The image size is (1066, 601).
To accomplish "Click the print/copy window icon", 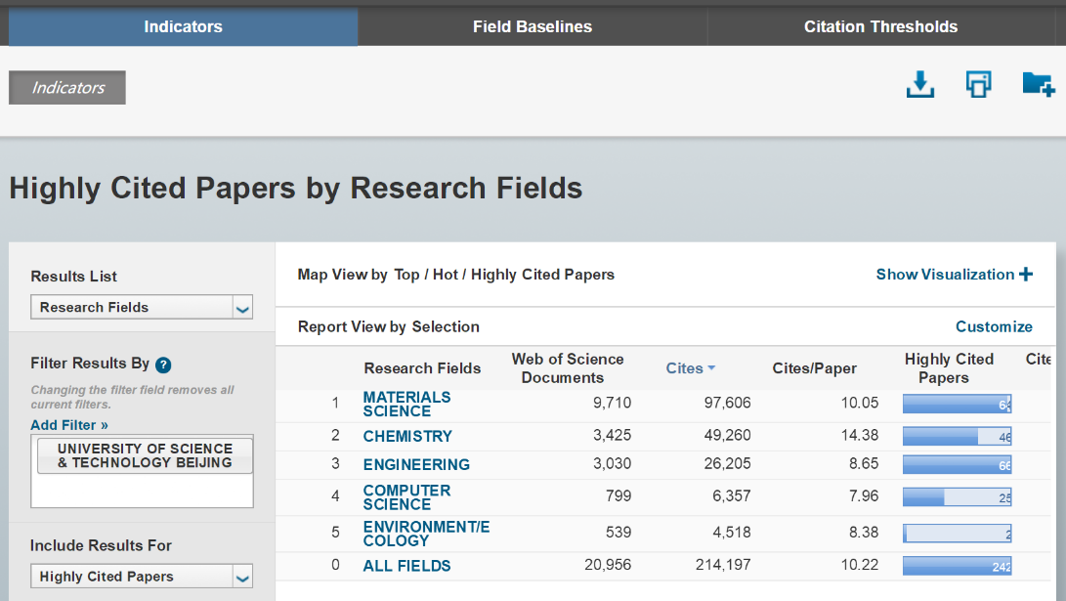I will click(x=978, y=85).
